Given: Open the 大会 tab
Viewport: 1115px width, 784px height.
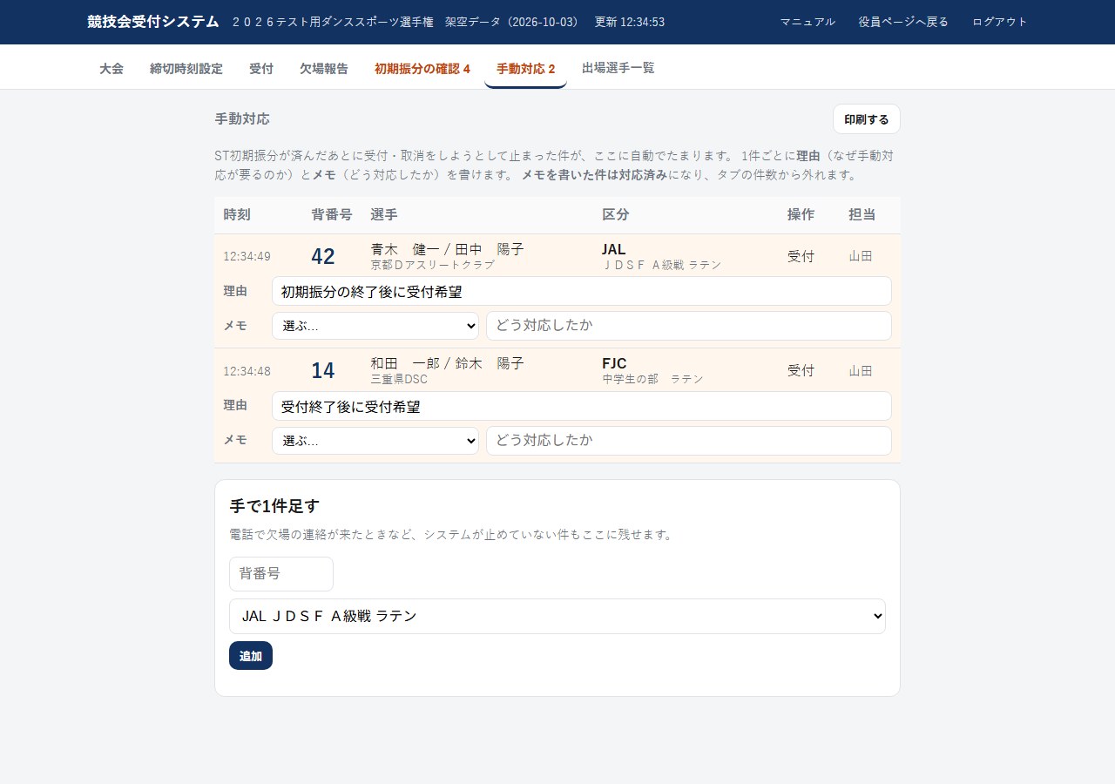Looking at the screenshot, I should [x=111, y=68].
